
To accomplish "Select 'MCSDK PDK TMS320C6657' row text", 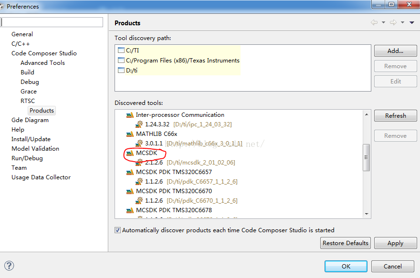I will tap(174, 172).
